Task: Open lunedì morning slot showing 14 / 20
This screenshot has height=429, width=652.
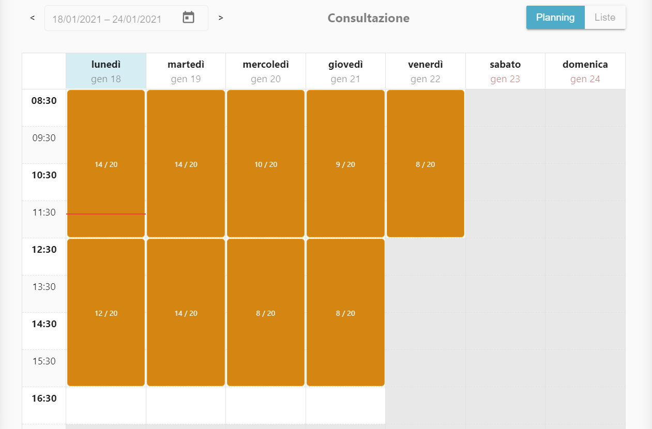Action: (x=106, y=164)
